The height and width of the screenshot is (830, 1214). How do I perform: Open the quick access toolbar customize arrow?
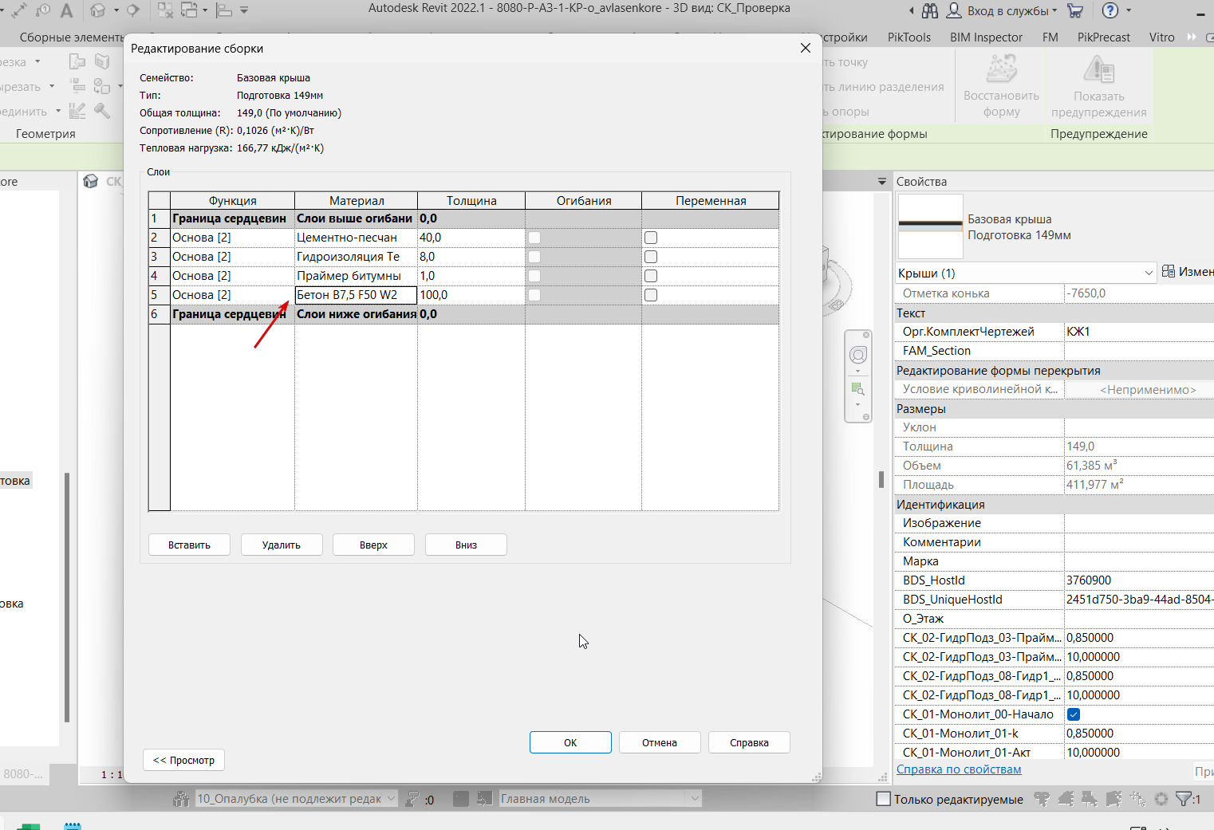tap(244, 10)
